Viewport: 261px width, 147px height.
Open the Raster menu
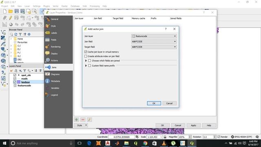point(64,6)
